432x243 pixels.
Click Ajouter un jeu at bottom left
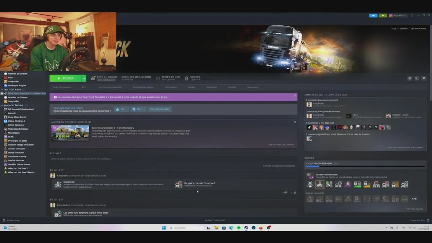coord(11,220)
